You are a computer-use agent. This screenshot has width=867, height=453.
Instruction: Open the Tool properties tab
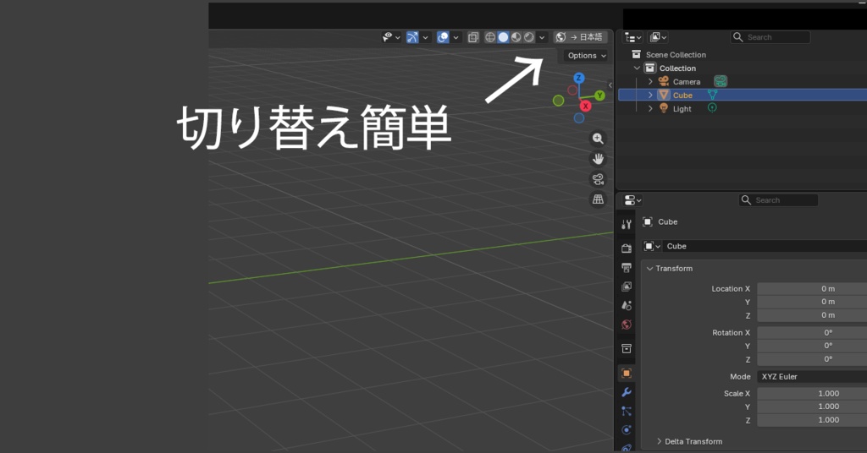(626, 225)
